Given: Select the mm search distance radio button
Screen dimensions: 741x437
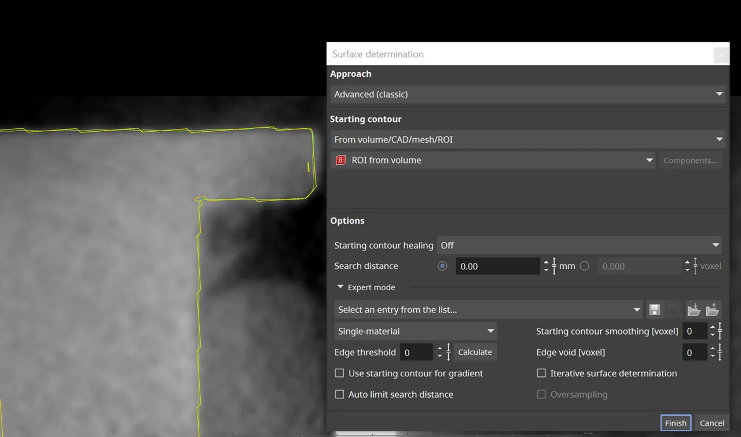Looking at the screenshot, I should [x=443, y=266].
